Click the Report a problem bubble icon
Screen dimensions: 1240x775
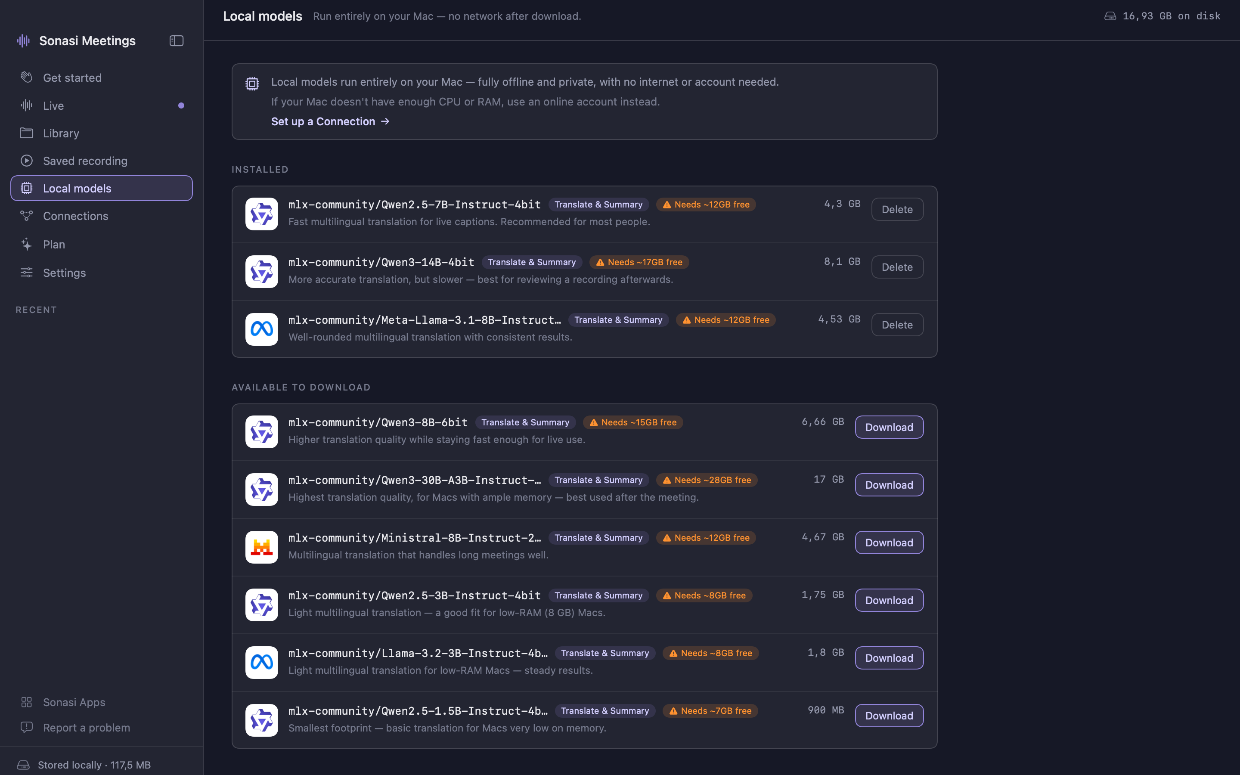pos(27,727)
